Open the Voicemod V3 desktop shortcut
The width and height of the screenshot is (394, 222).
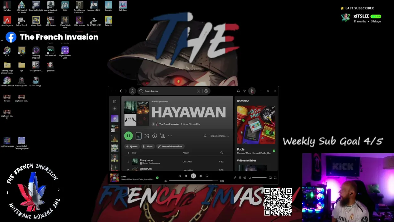pos(50,51)
